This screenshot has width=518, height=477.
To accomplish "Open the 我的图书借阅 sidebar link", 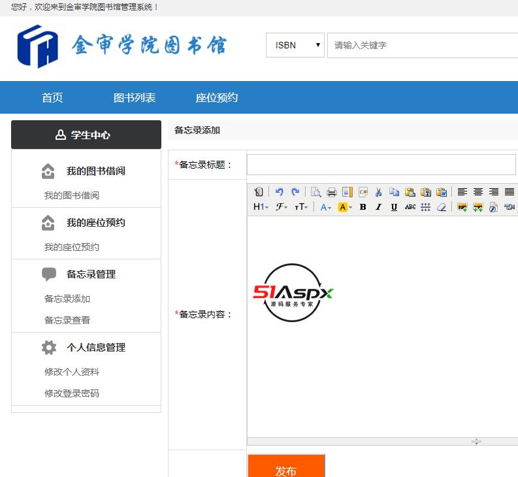I will [72, 195].
